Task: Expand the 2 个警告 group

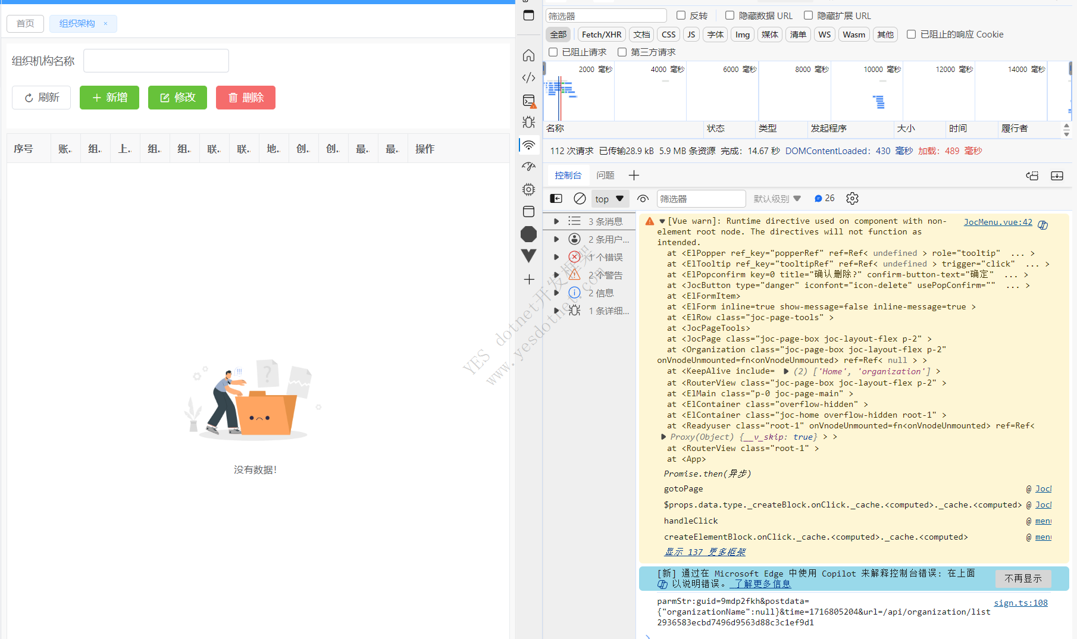Action: (556, 275)
